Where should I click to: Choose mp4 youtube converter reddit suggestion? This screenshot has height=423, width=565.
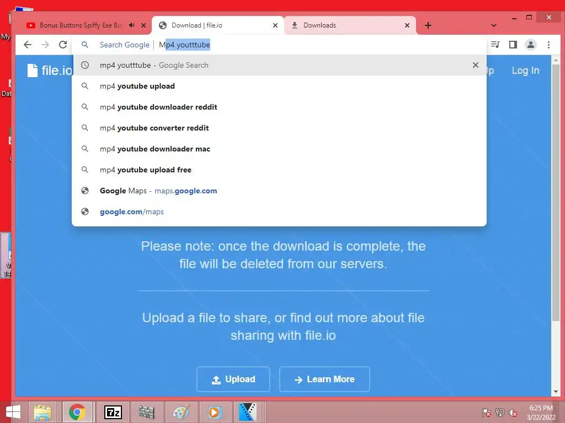pos(279,128)
